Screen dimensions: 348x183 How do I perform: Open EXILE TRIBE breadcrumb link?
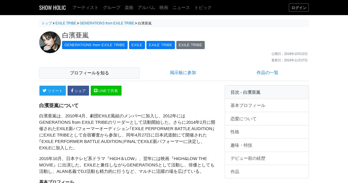(x=66, y=23)
